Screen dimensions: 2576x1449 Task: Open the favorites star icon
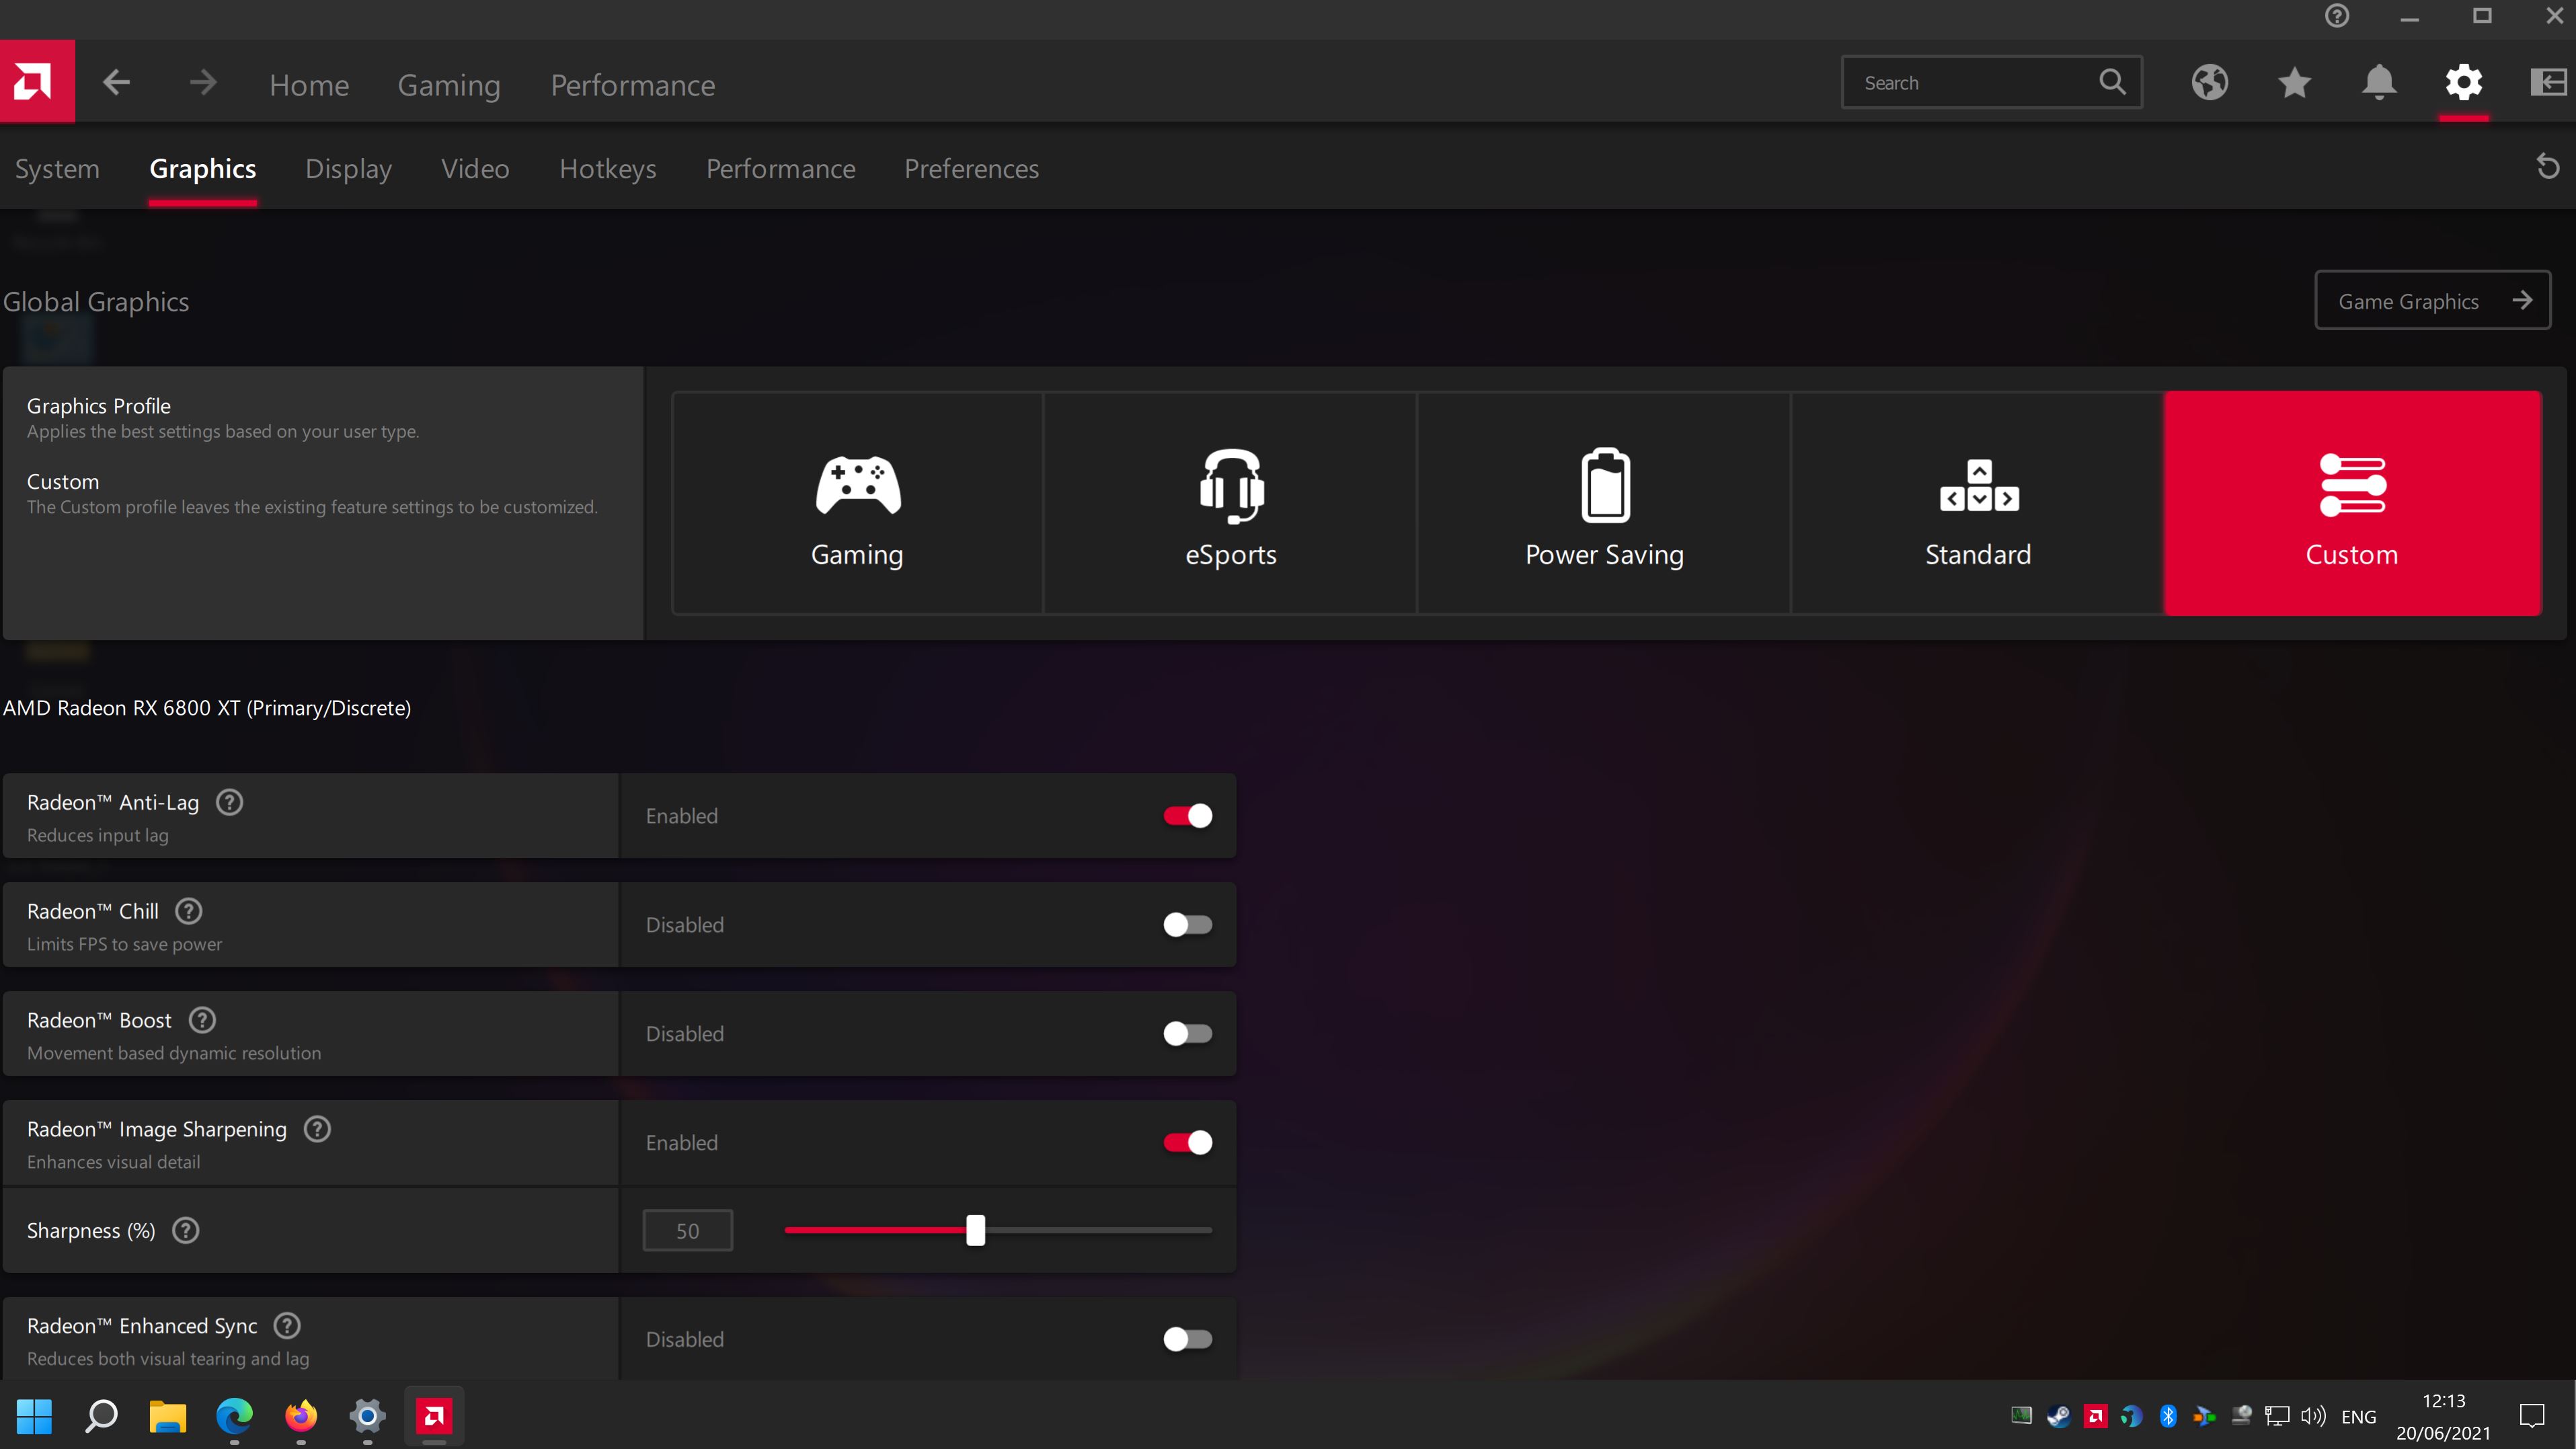[x=2294, y=83]
